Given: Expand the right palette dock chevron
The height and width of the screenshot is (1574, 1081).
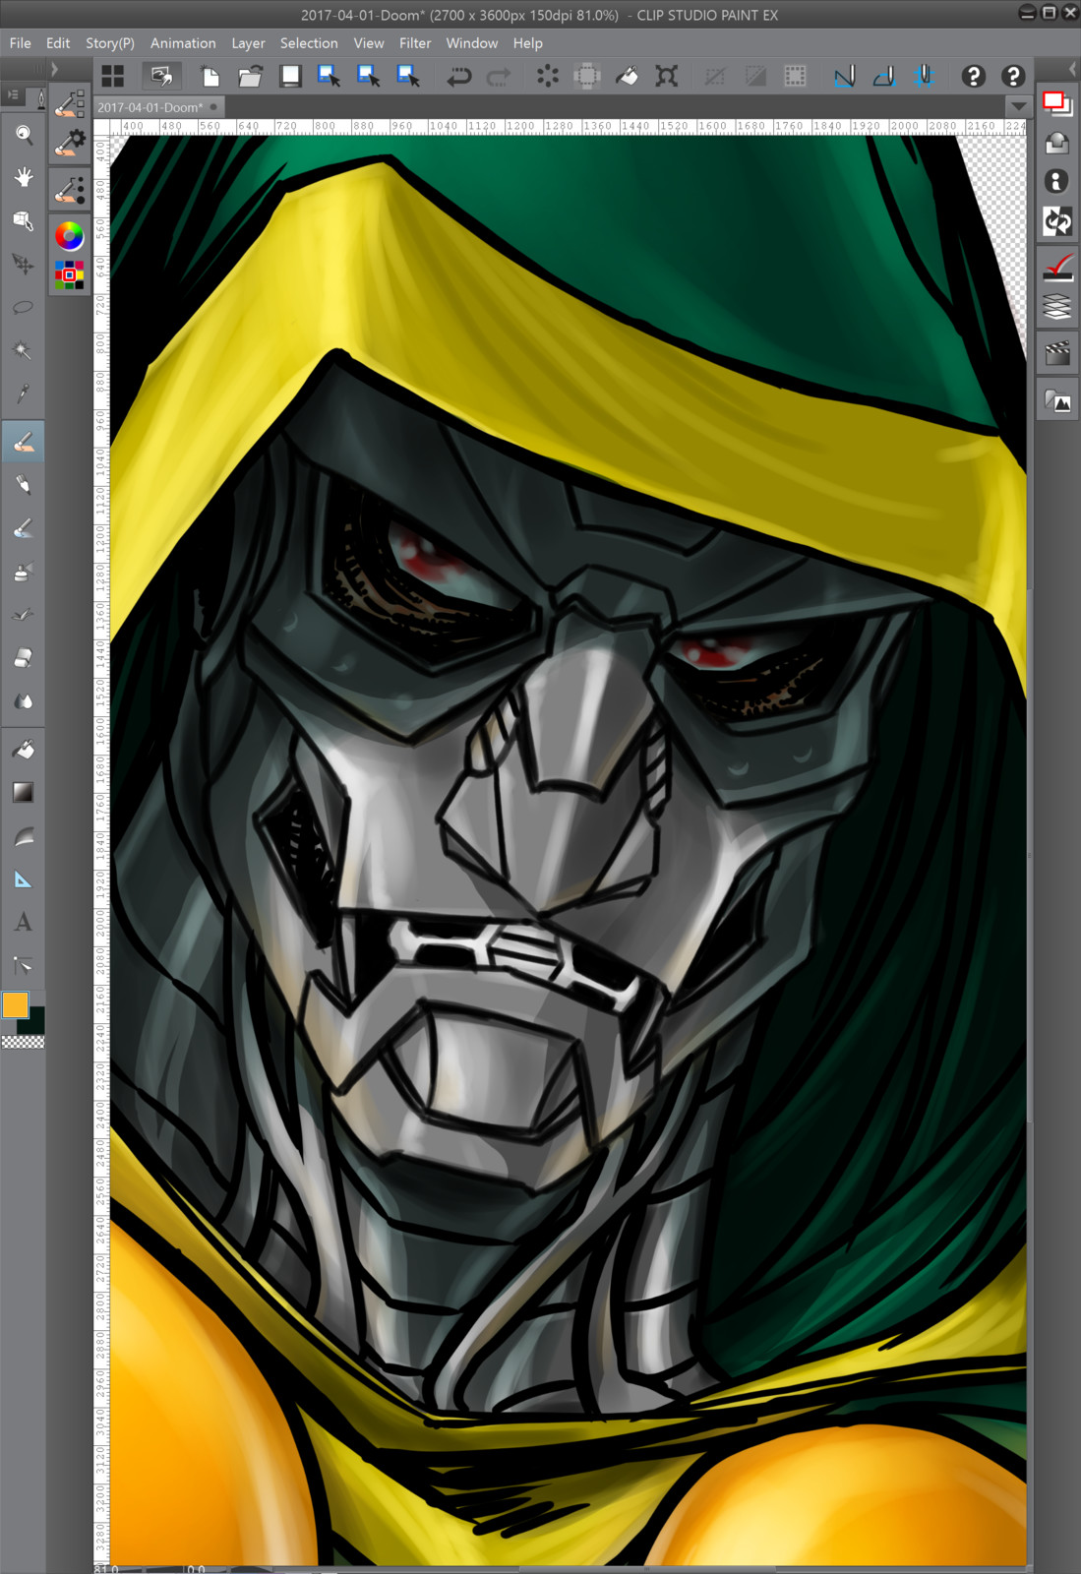Looking at the screenshot, I should 1073,69.
